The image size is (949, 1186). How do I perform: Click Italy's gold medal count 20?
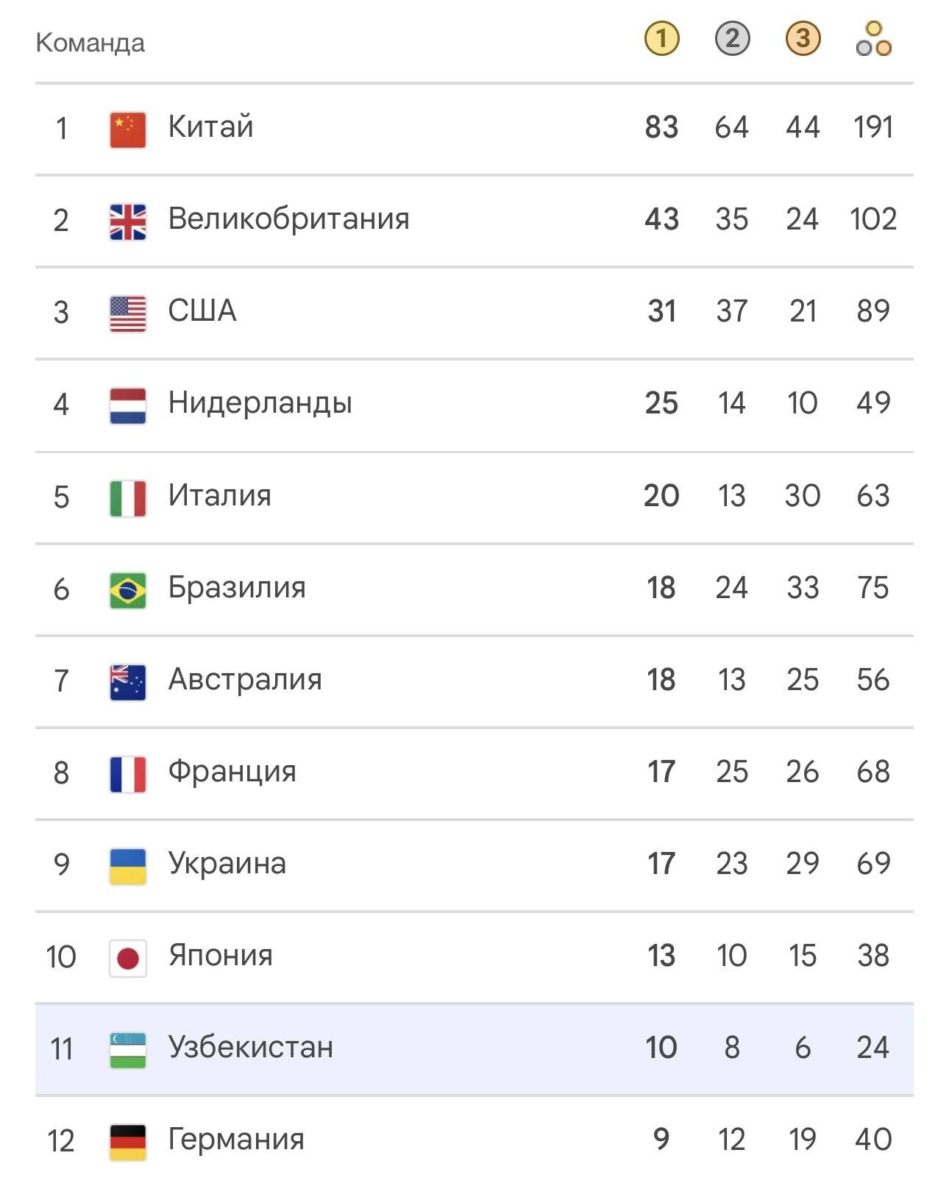click(x=661, y=496)
